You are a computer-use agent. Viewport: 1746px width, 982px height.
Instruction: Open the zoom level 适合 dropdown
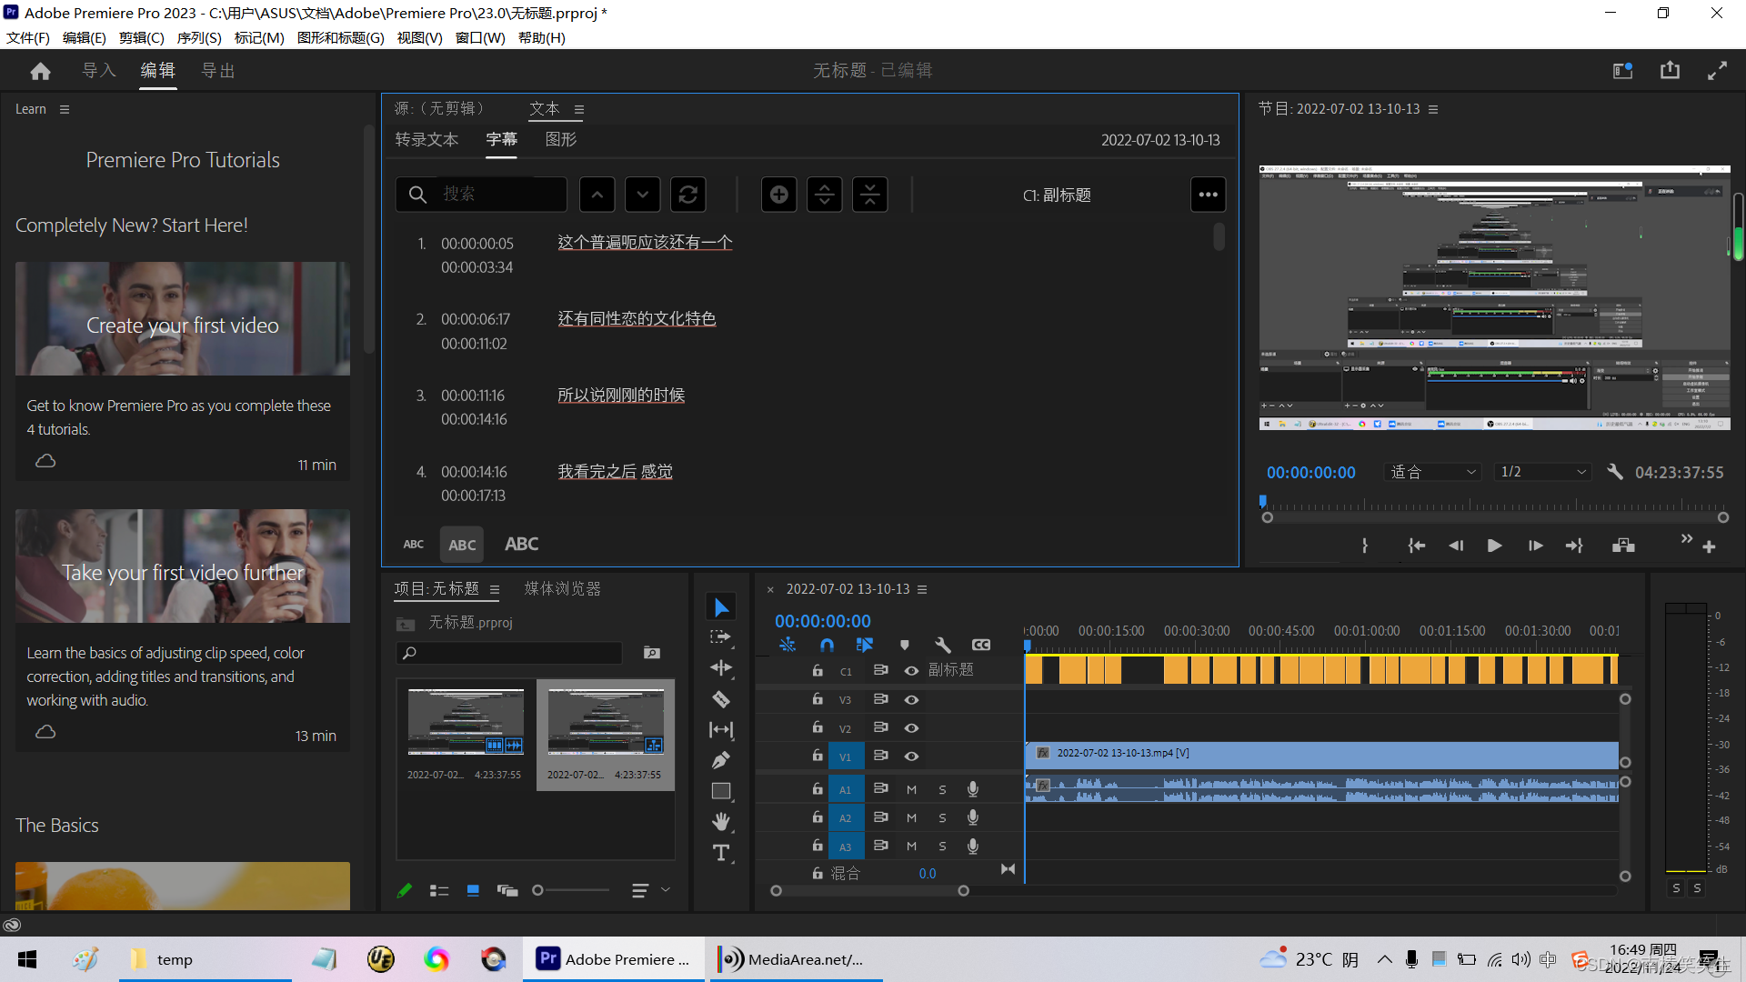[1432, 472]
